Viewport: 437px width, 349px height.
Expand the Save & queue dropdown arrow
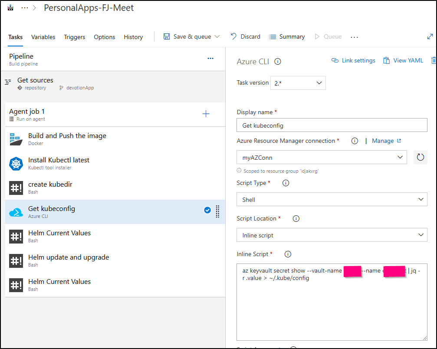coord(217,36)
